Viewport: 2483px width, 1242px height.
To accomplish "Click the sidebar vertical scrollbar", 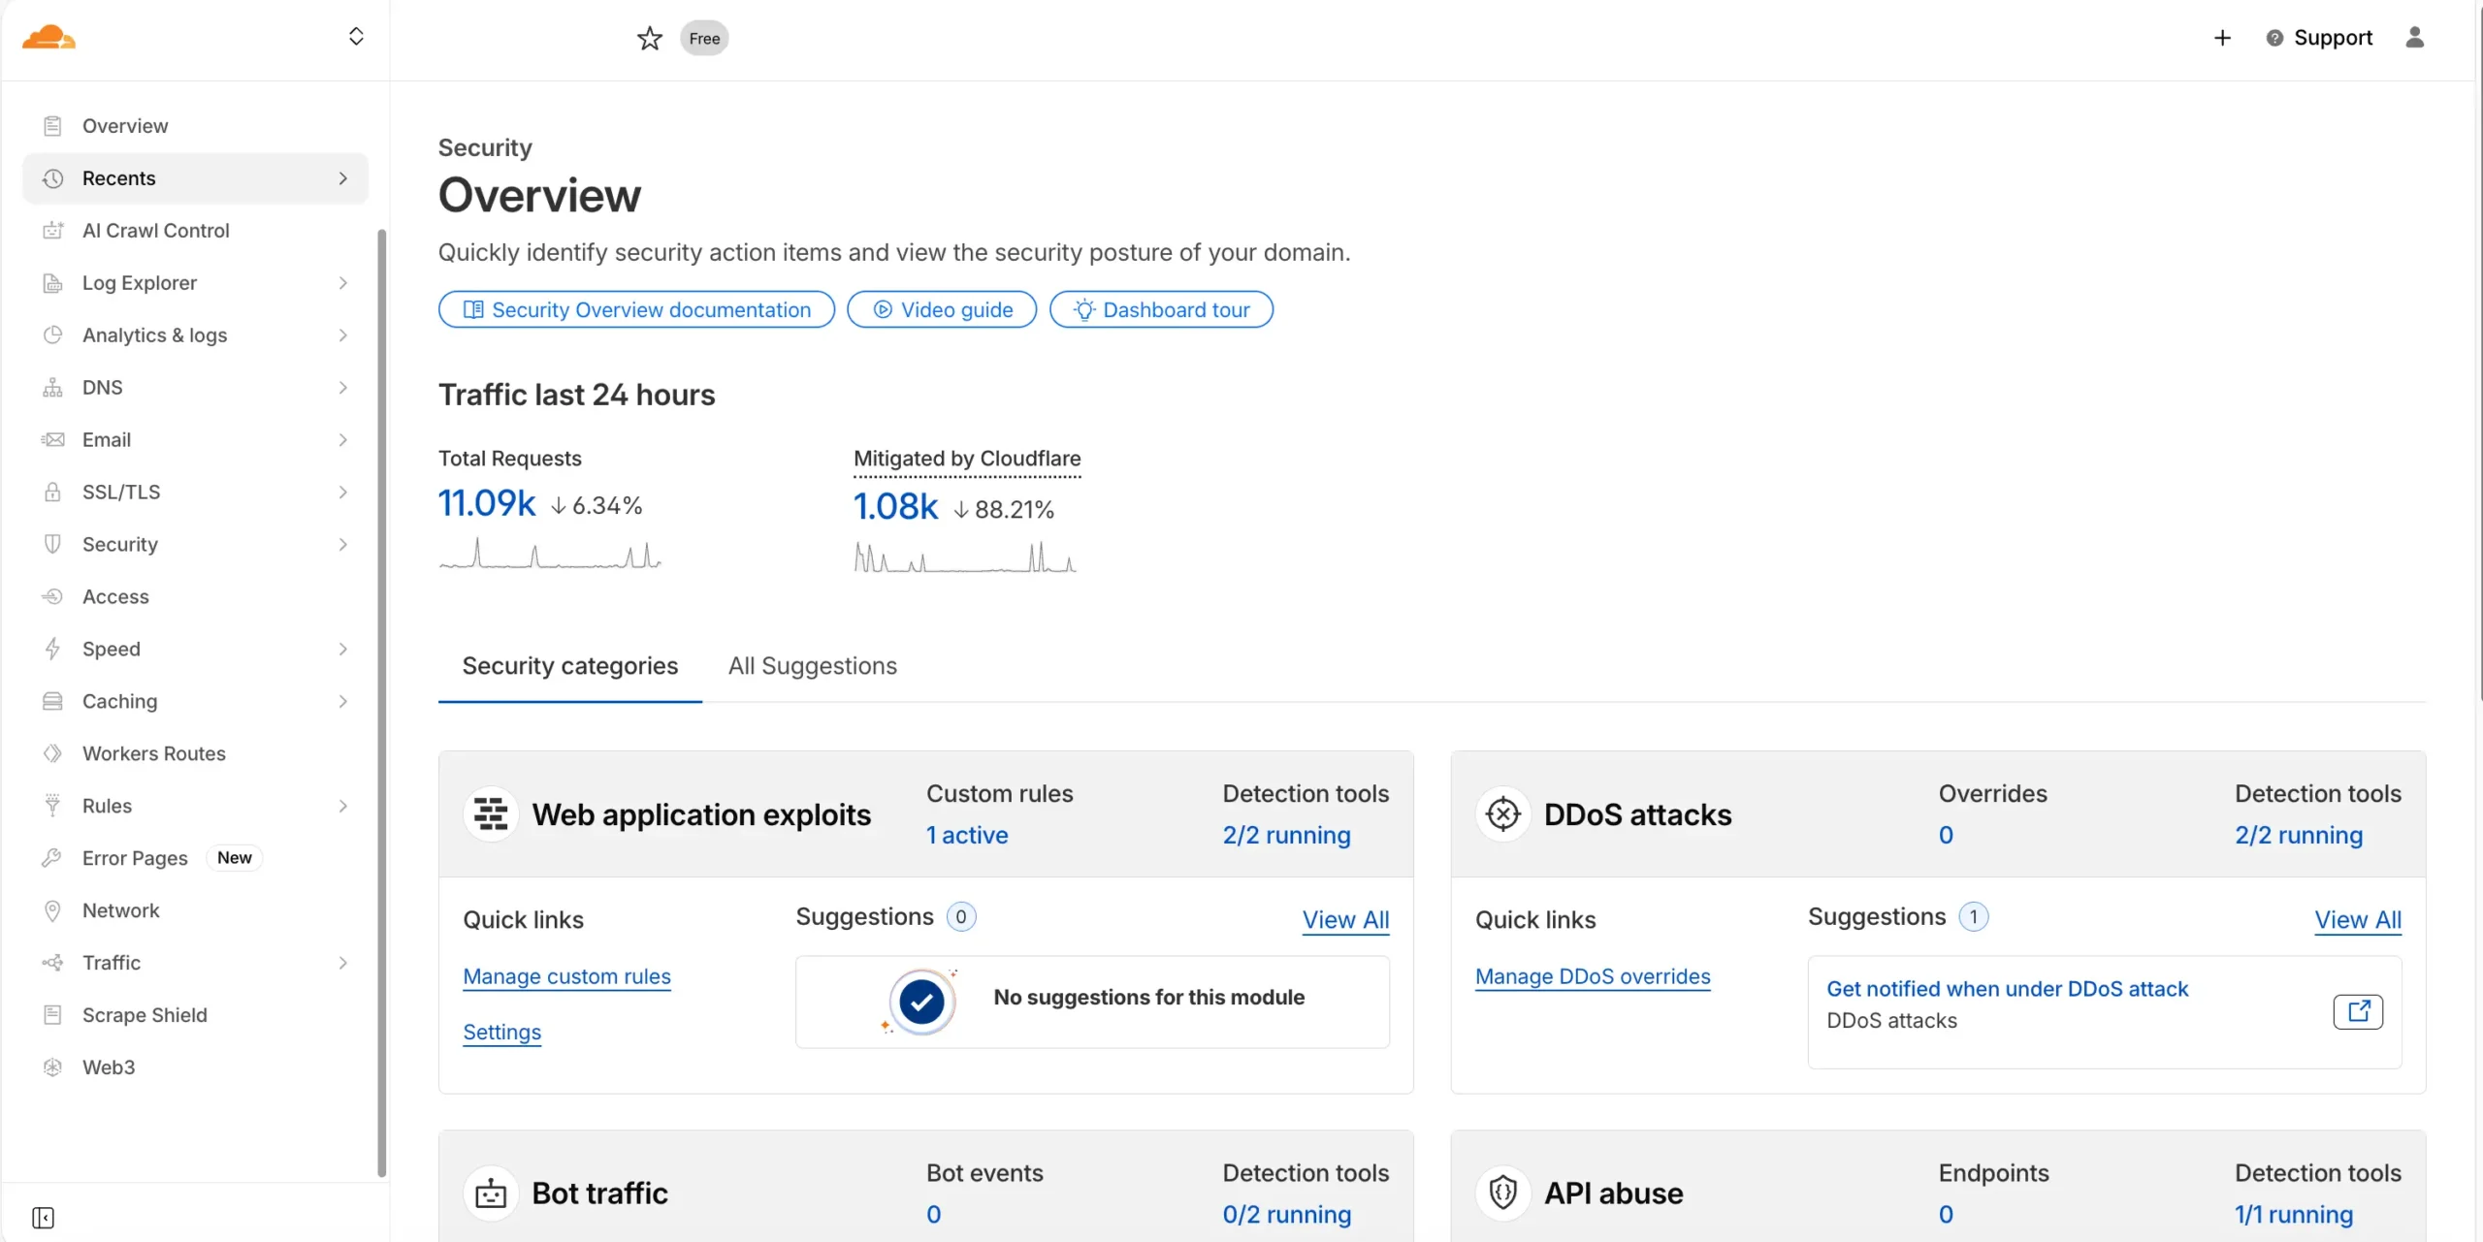I will click(x=381, y=703).
